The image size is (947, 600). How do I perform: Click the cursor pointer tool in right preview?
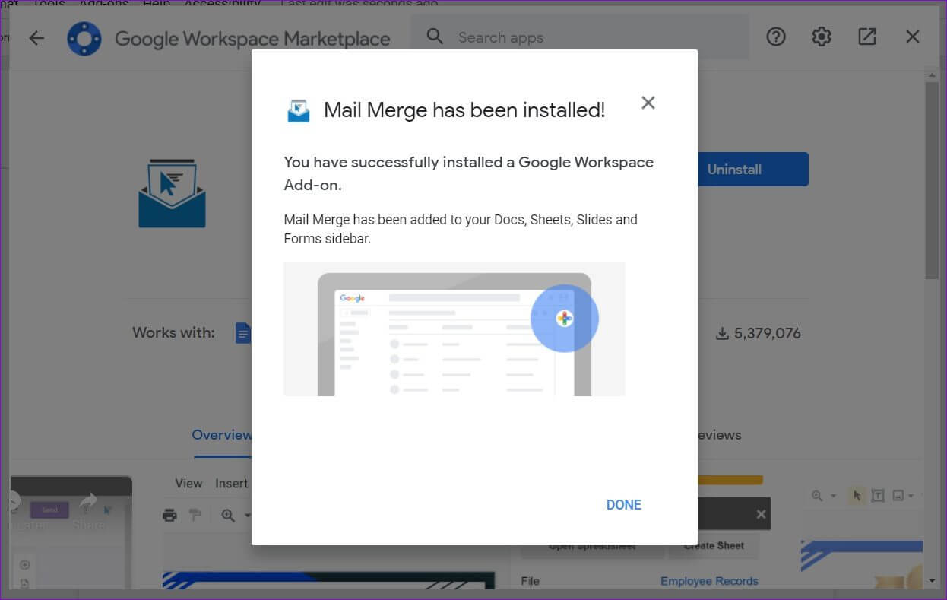857,496
